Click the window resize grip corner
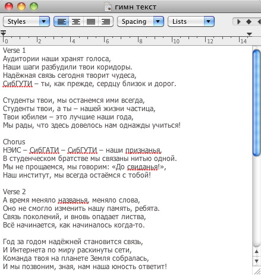Screen dimensions: 261x275 [x=257, y=271]
